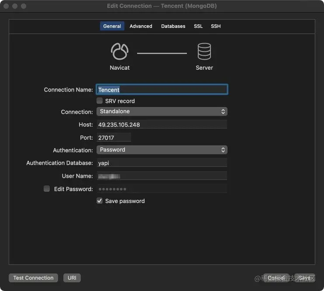Click the "Server" caption text
The height and width of the screenshot is (291, 324).
pyautogui.click(x=204, y=68)
